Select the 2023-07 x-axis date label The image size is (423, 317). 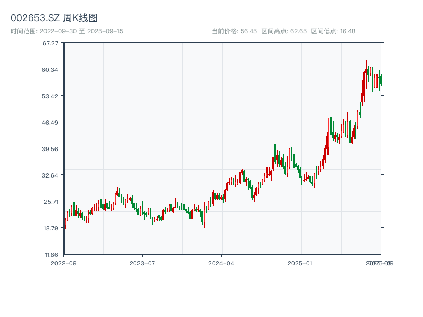click(143, 263)
